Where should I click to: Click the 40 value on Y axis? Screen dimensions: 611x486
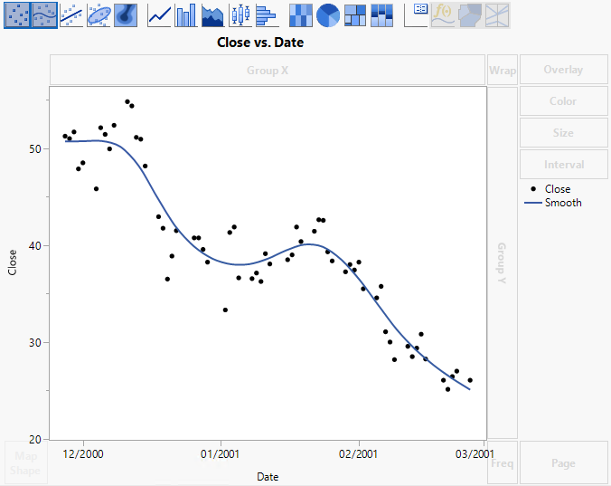(x=34, y=246)
